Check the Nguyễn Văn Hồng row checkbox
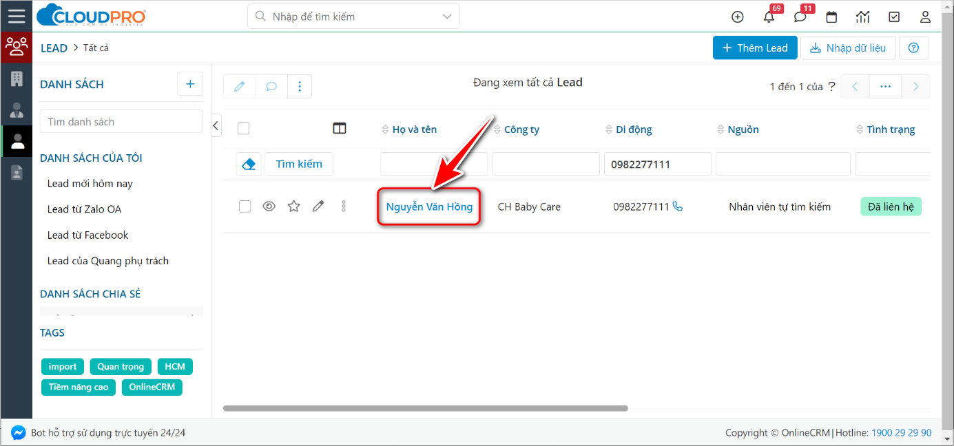The width and height of the screenshot is (954, 446). click(245, 206)
